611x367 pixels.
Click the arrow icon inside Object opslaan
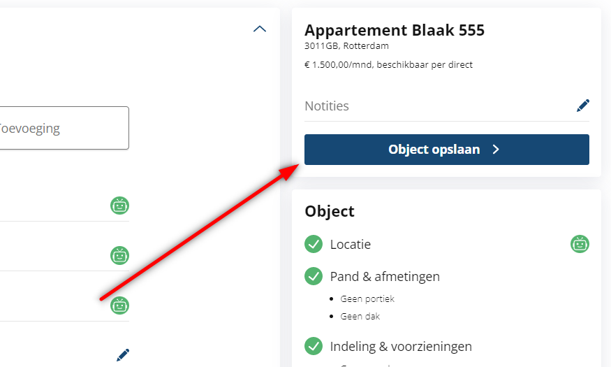point(496,150)
